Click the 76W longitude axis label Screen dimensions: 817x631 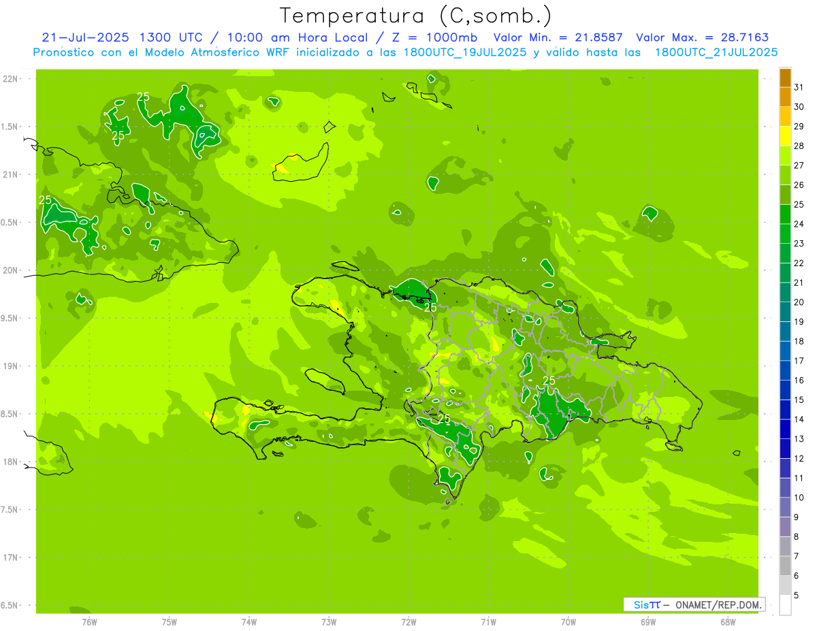point(89,621)
